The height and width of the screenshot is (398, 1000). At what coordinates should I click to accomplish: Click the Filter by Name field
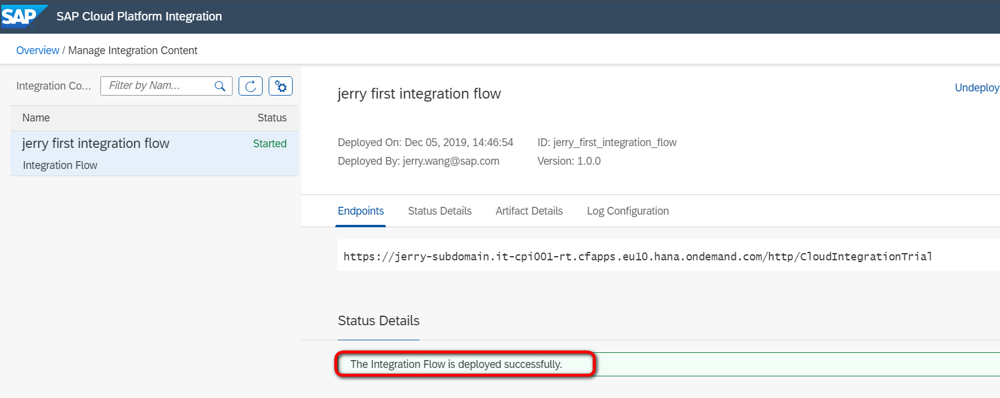tap(159, 86)
